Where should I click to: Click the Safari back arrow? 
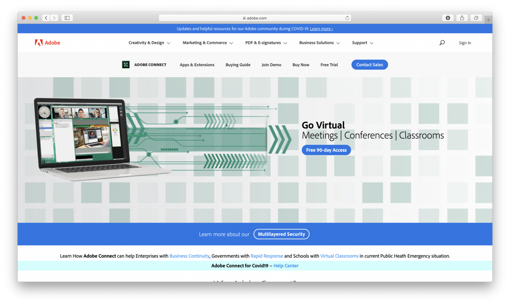coord(46,18)
